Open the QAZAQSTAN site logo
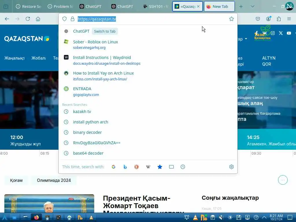Image resolution: width=296 pixels, height=222 pixels. click(x=27, y=39)
